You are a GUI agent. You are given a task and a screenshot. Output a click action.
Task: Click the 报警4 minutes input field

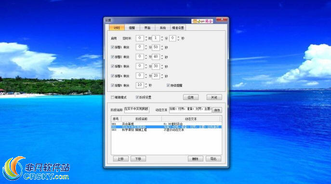click(x=140, y=75)
